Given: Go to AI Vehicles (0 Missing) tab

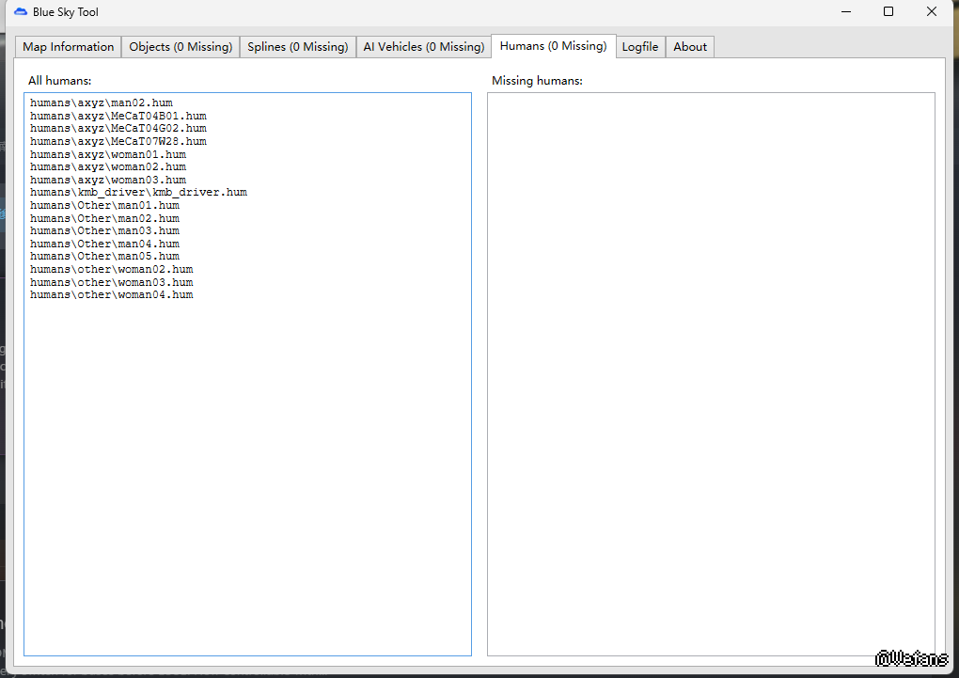Looking at the screenshot, I should (423, 47).
